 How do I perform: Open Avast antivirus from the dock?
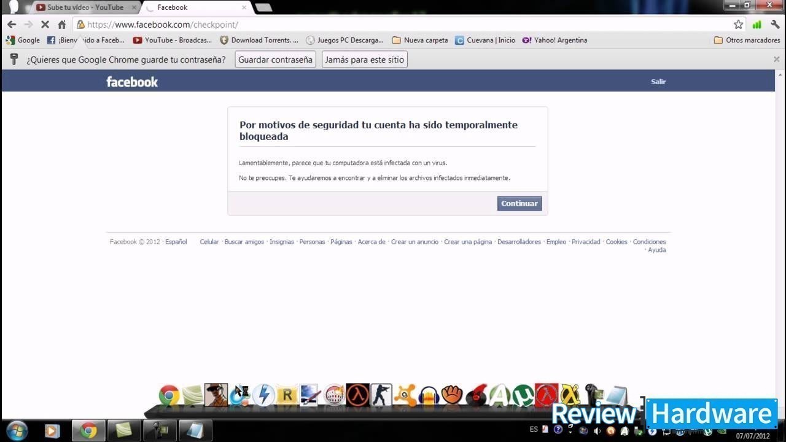coord(405,395)
